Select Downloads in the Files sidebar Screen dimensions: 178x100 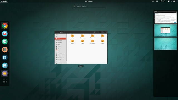pos(60,42)
